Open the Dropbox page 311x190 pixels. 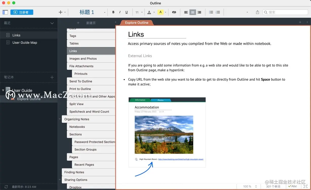point(91,187)
